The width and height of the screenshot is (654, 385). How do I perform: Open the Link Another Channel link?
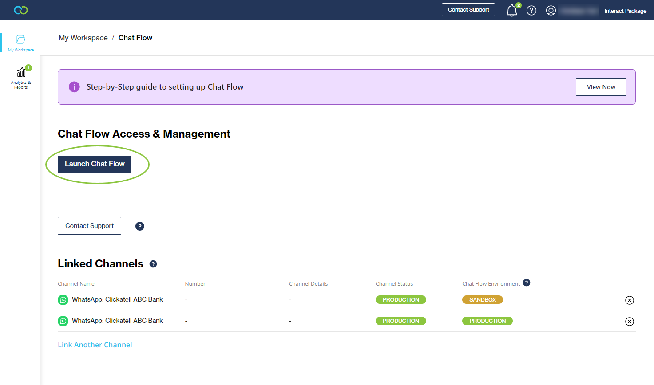pyautogui.click(x=95, y=345)
